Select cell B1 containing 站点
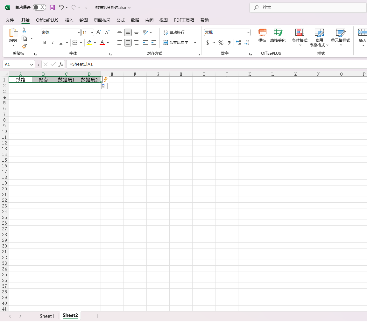The image size is (367, 322). click(x=44, y=80)
